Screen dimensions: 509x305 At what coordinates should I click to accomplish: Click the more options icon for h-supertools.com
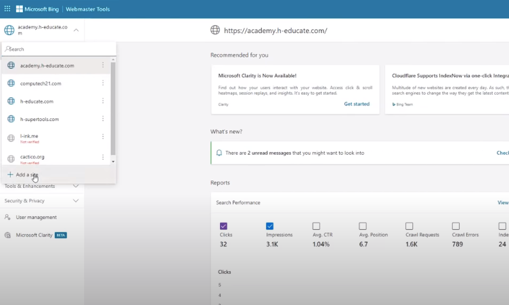[103, 119]
